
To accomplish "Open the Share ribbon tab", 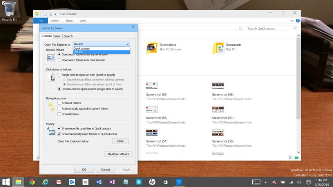I will pos(69,20).
